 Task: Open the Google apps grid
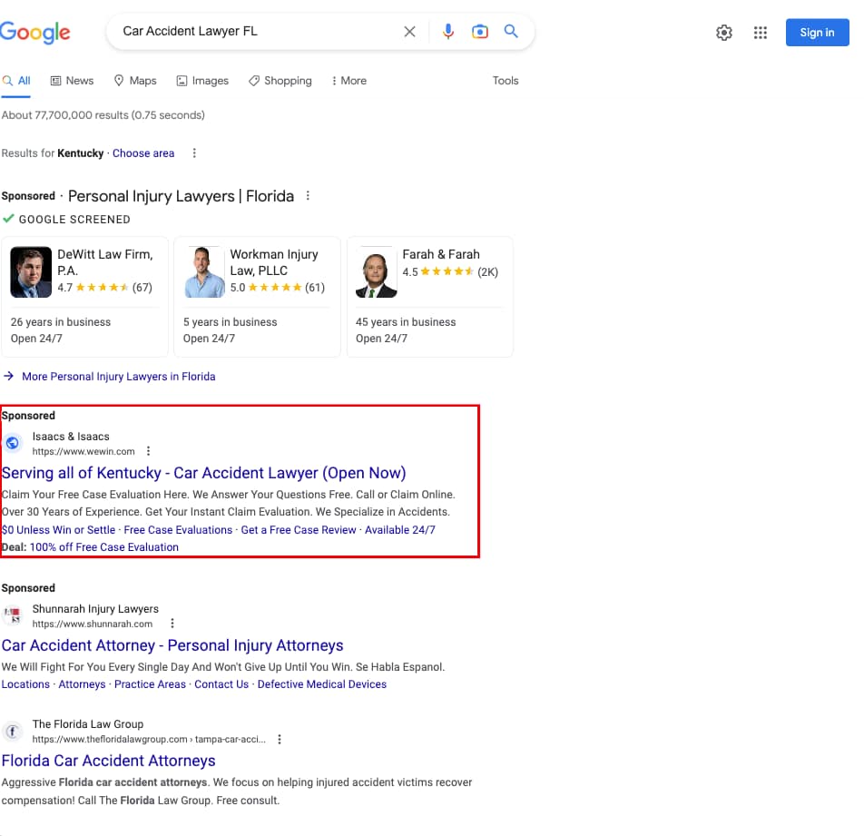point(761,33)
